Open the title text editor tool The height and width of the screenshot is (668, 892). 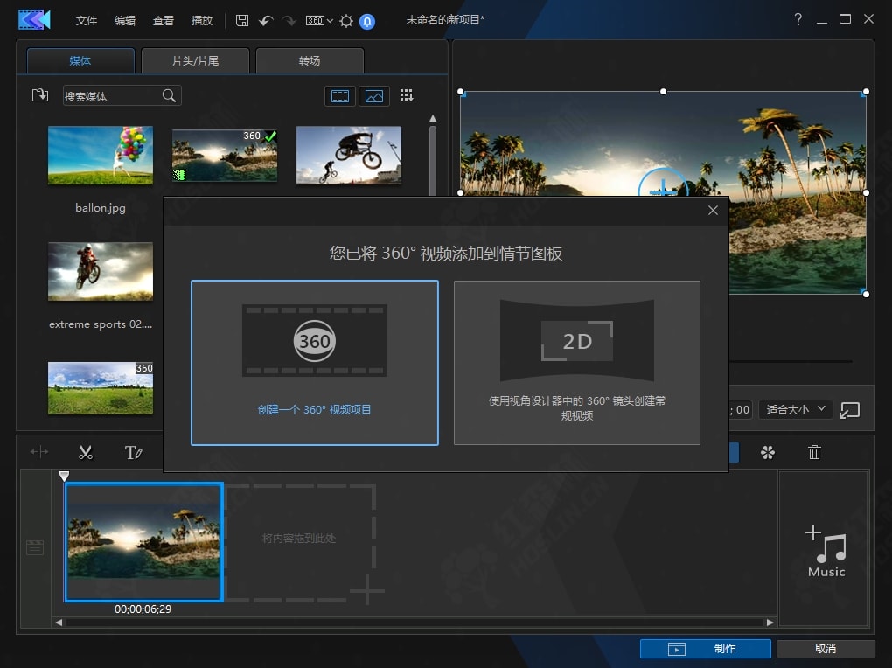coord(133,452)
